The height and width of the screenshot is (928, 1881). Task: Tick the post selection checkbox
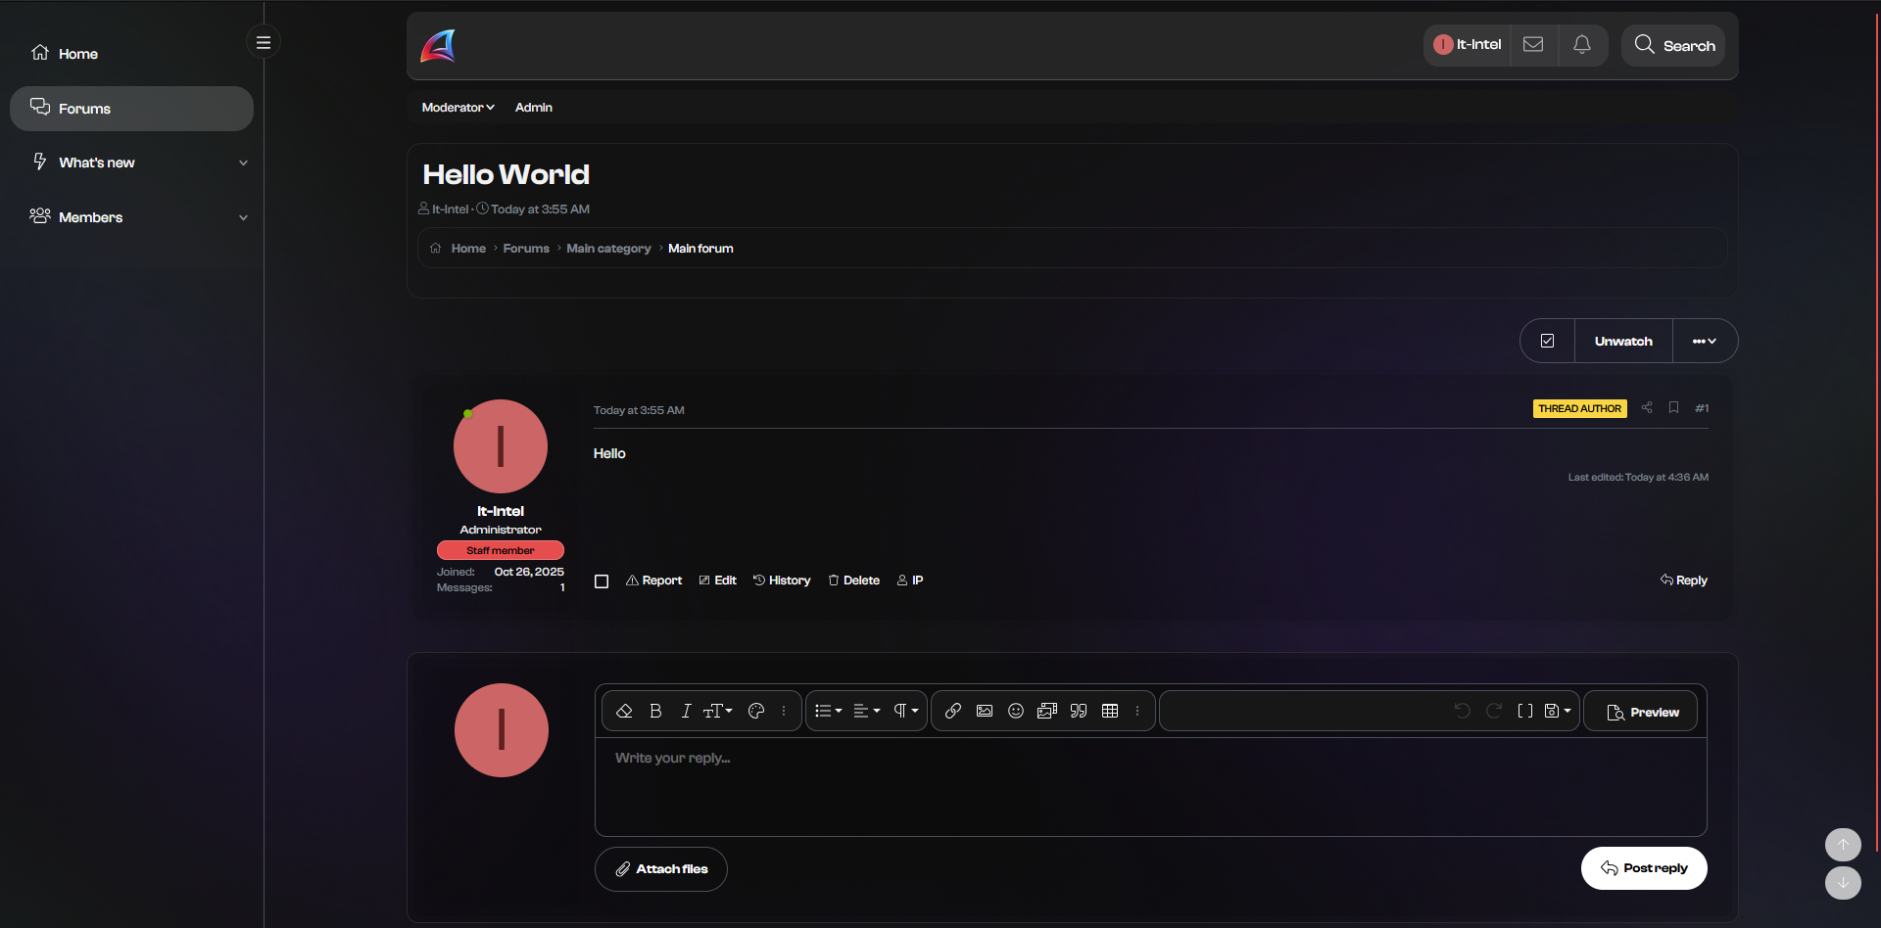click(602, 581)
